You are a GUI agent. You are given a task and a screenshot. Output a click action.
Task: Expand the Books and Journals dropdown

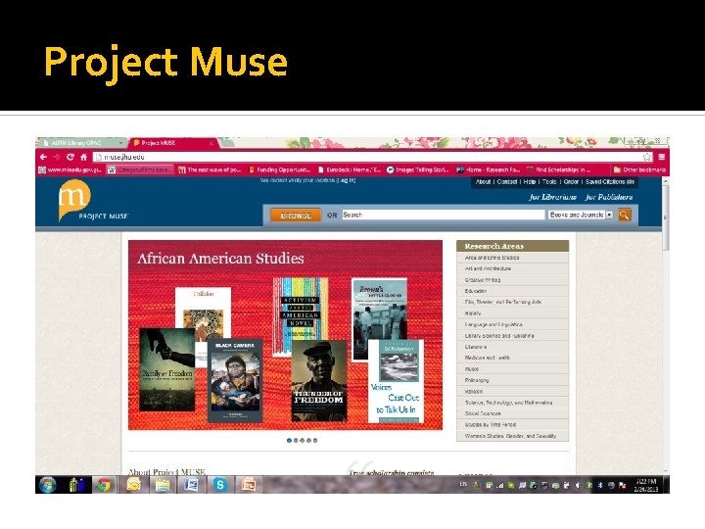580,215
